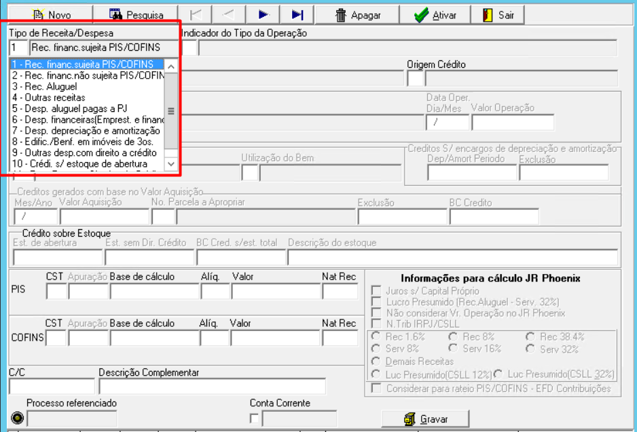Screen dimensions: 637x432
Task: Go to previous record arrow
Action: (229, 15)
